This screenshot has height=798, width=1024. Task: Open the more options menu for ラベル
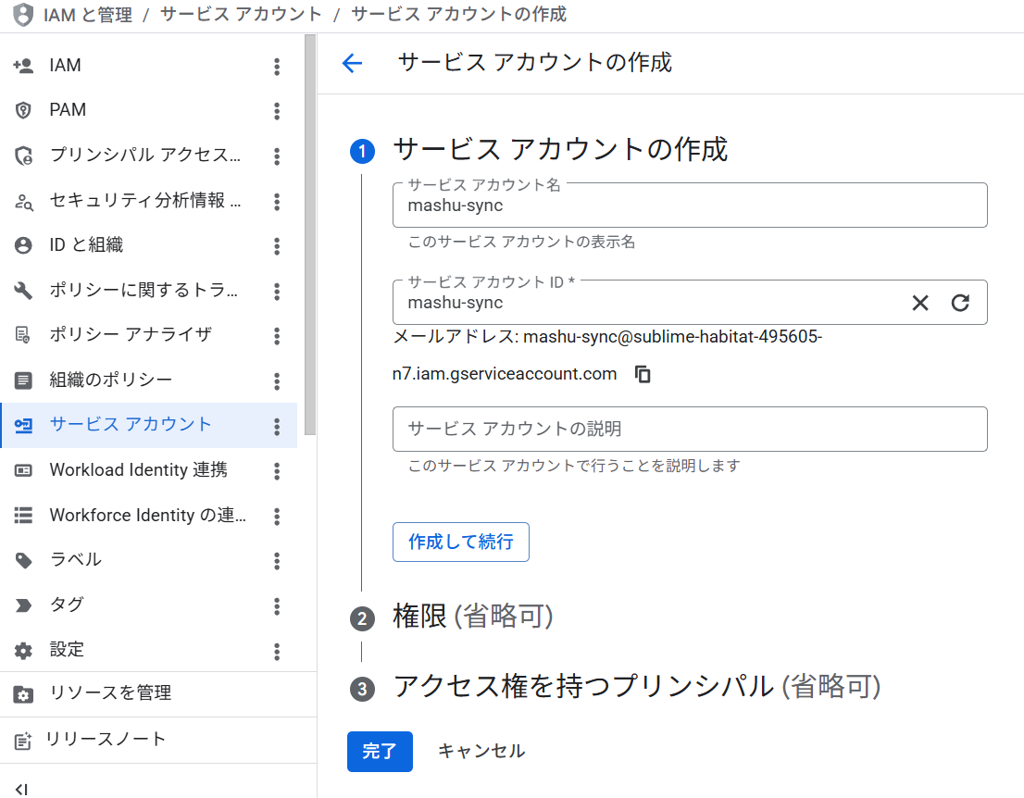point(277,562)
